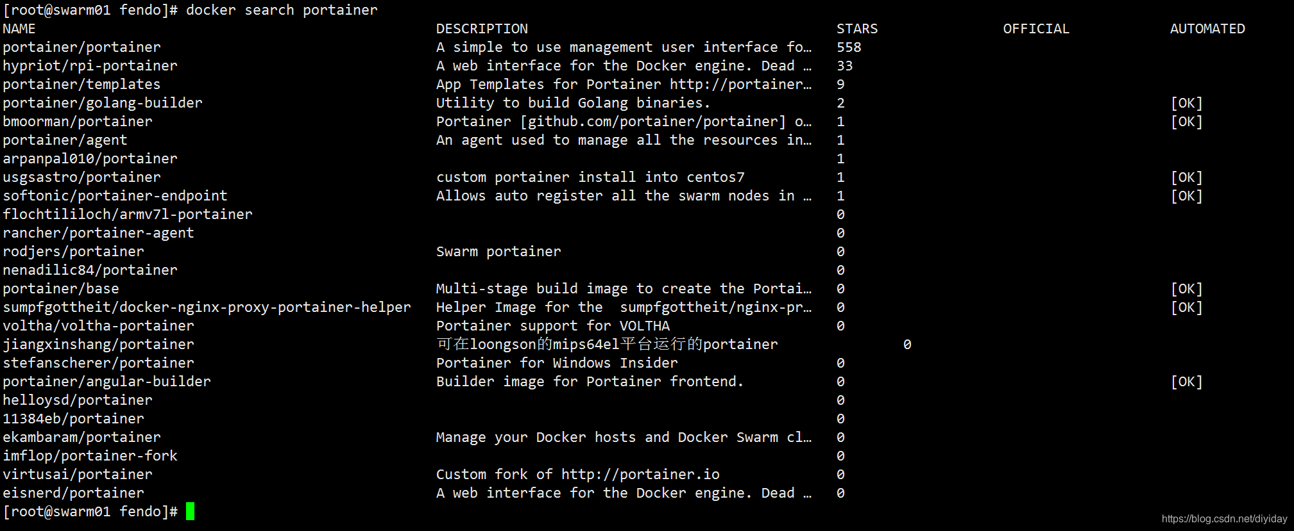Click [OK] in the softonic/portainer-endpoint row
1294x531 pixels.
pos(1187,196)
